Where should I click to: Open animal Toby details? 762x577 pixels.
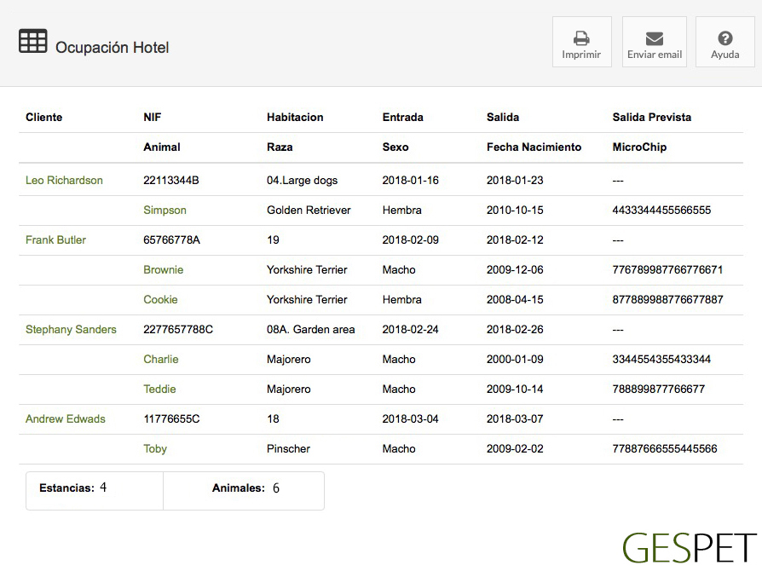tap(155, 449)
